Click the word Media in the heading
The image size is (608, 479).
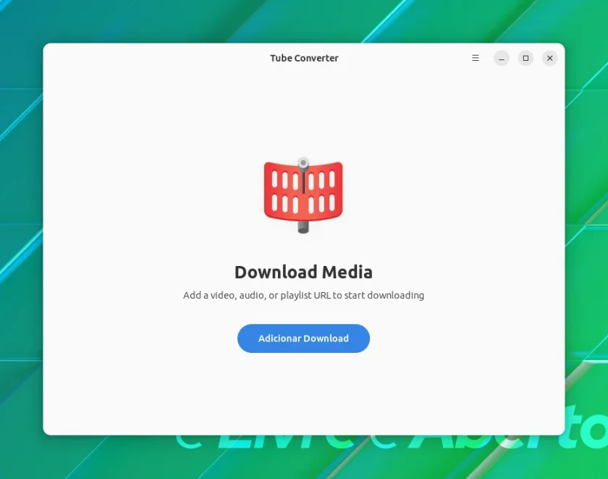[347, 272]
